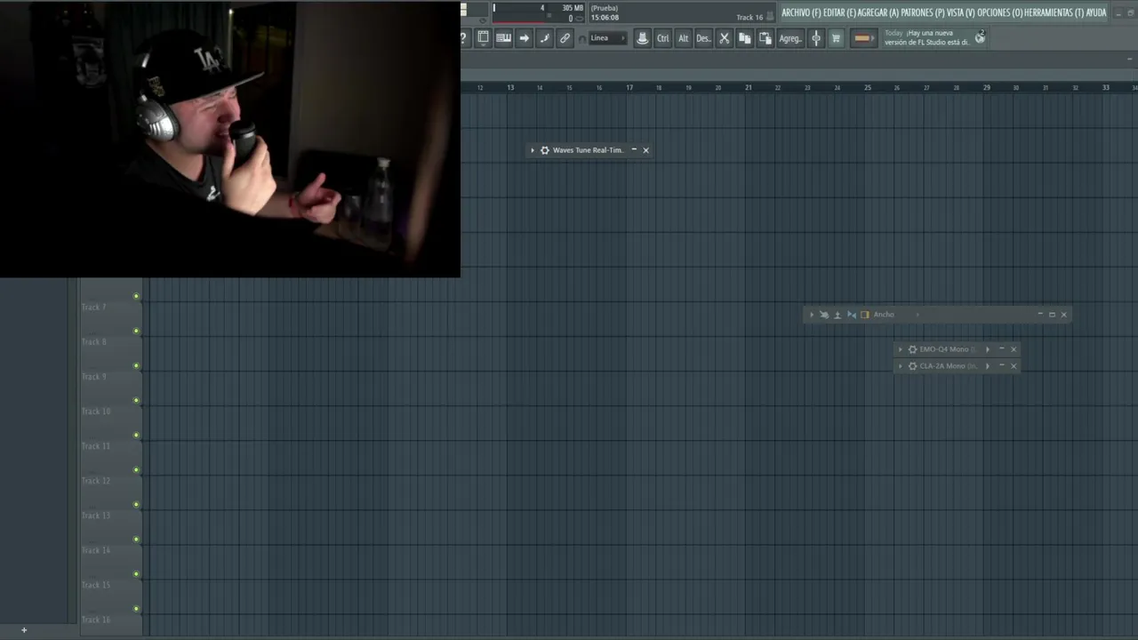Open the AYUDA menu

tap(1096, 12)
